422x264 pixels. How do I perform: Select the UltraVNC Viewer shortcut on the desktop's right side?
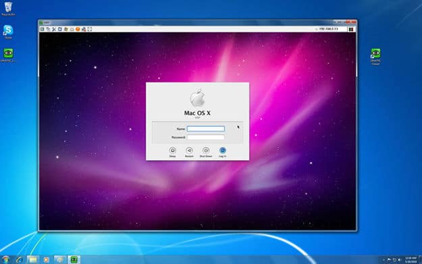coord(375,57)
